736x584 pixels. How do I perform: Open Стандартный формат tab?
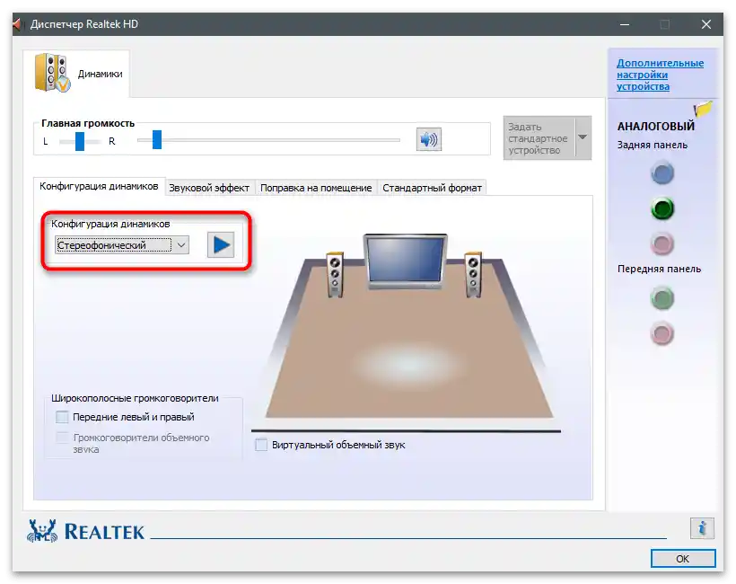[x=432, y=188]
